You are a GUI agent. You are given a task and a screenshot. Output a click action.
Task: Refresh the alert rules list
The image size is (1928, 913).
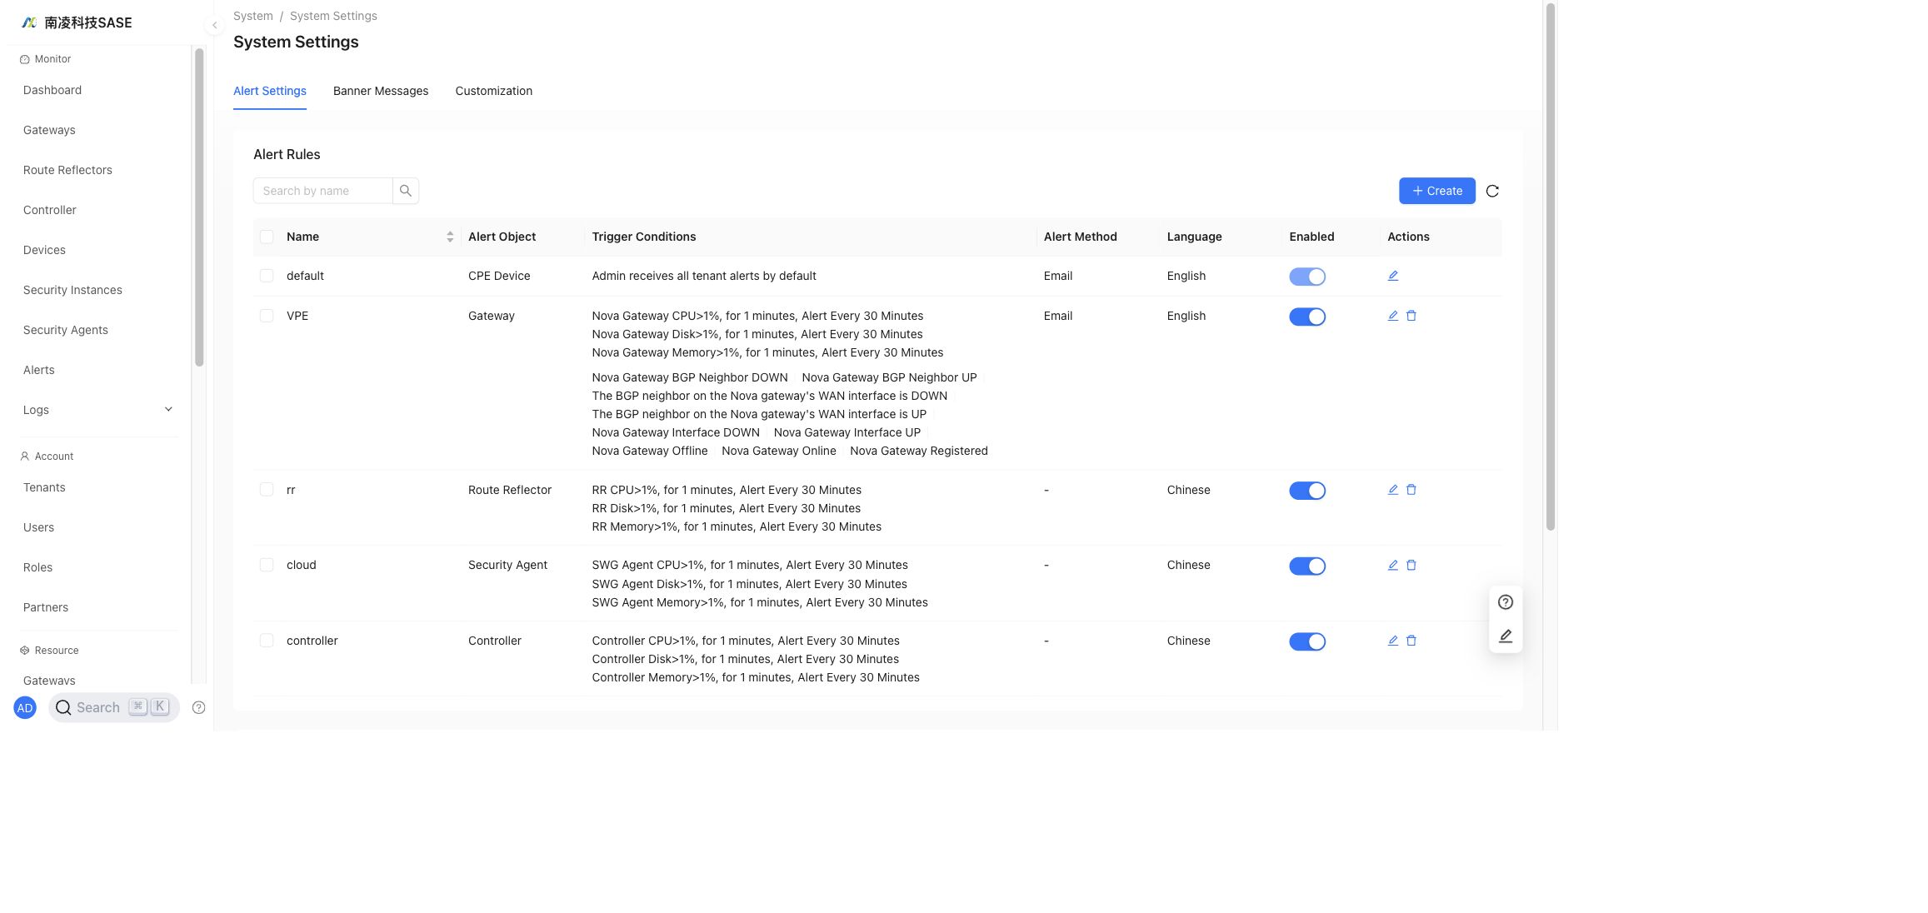tap(1492, 191)
